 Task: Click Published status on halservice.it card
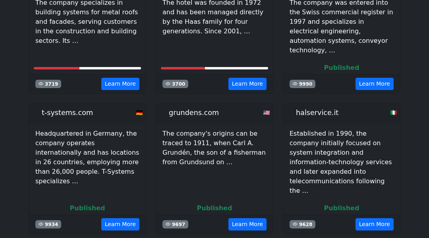coord(342,208)
